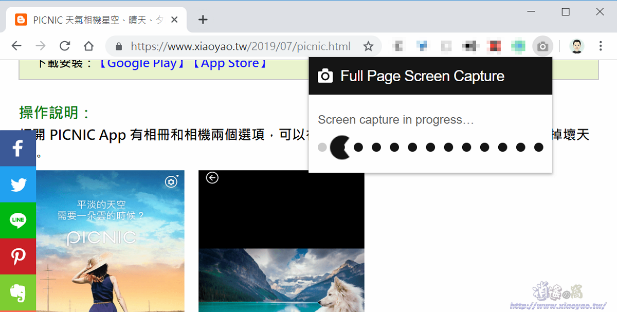Minimize the Chrome window

click(532, 12)
